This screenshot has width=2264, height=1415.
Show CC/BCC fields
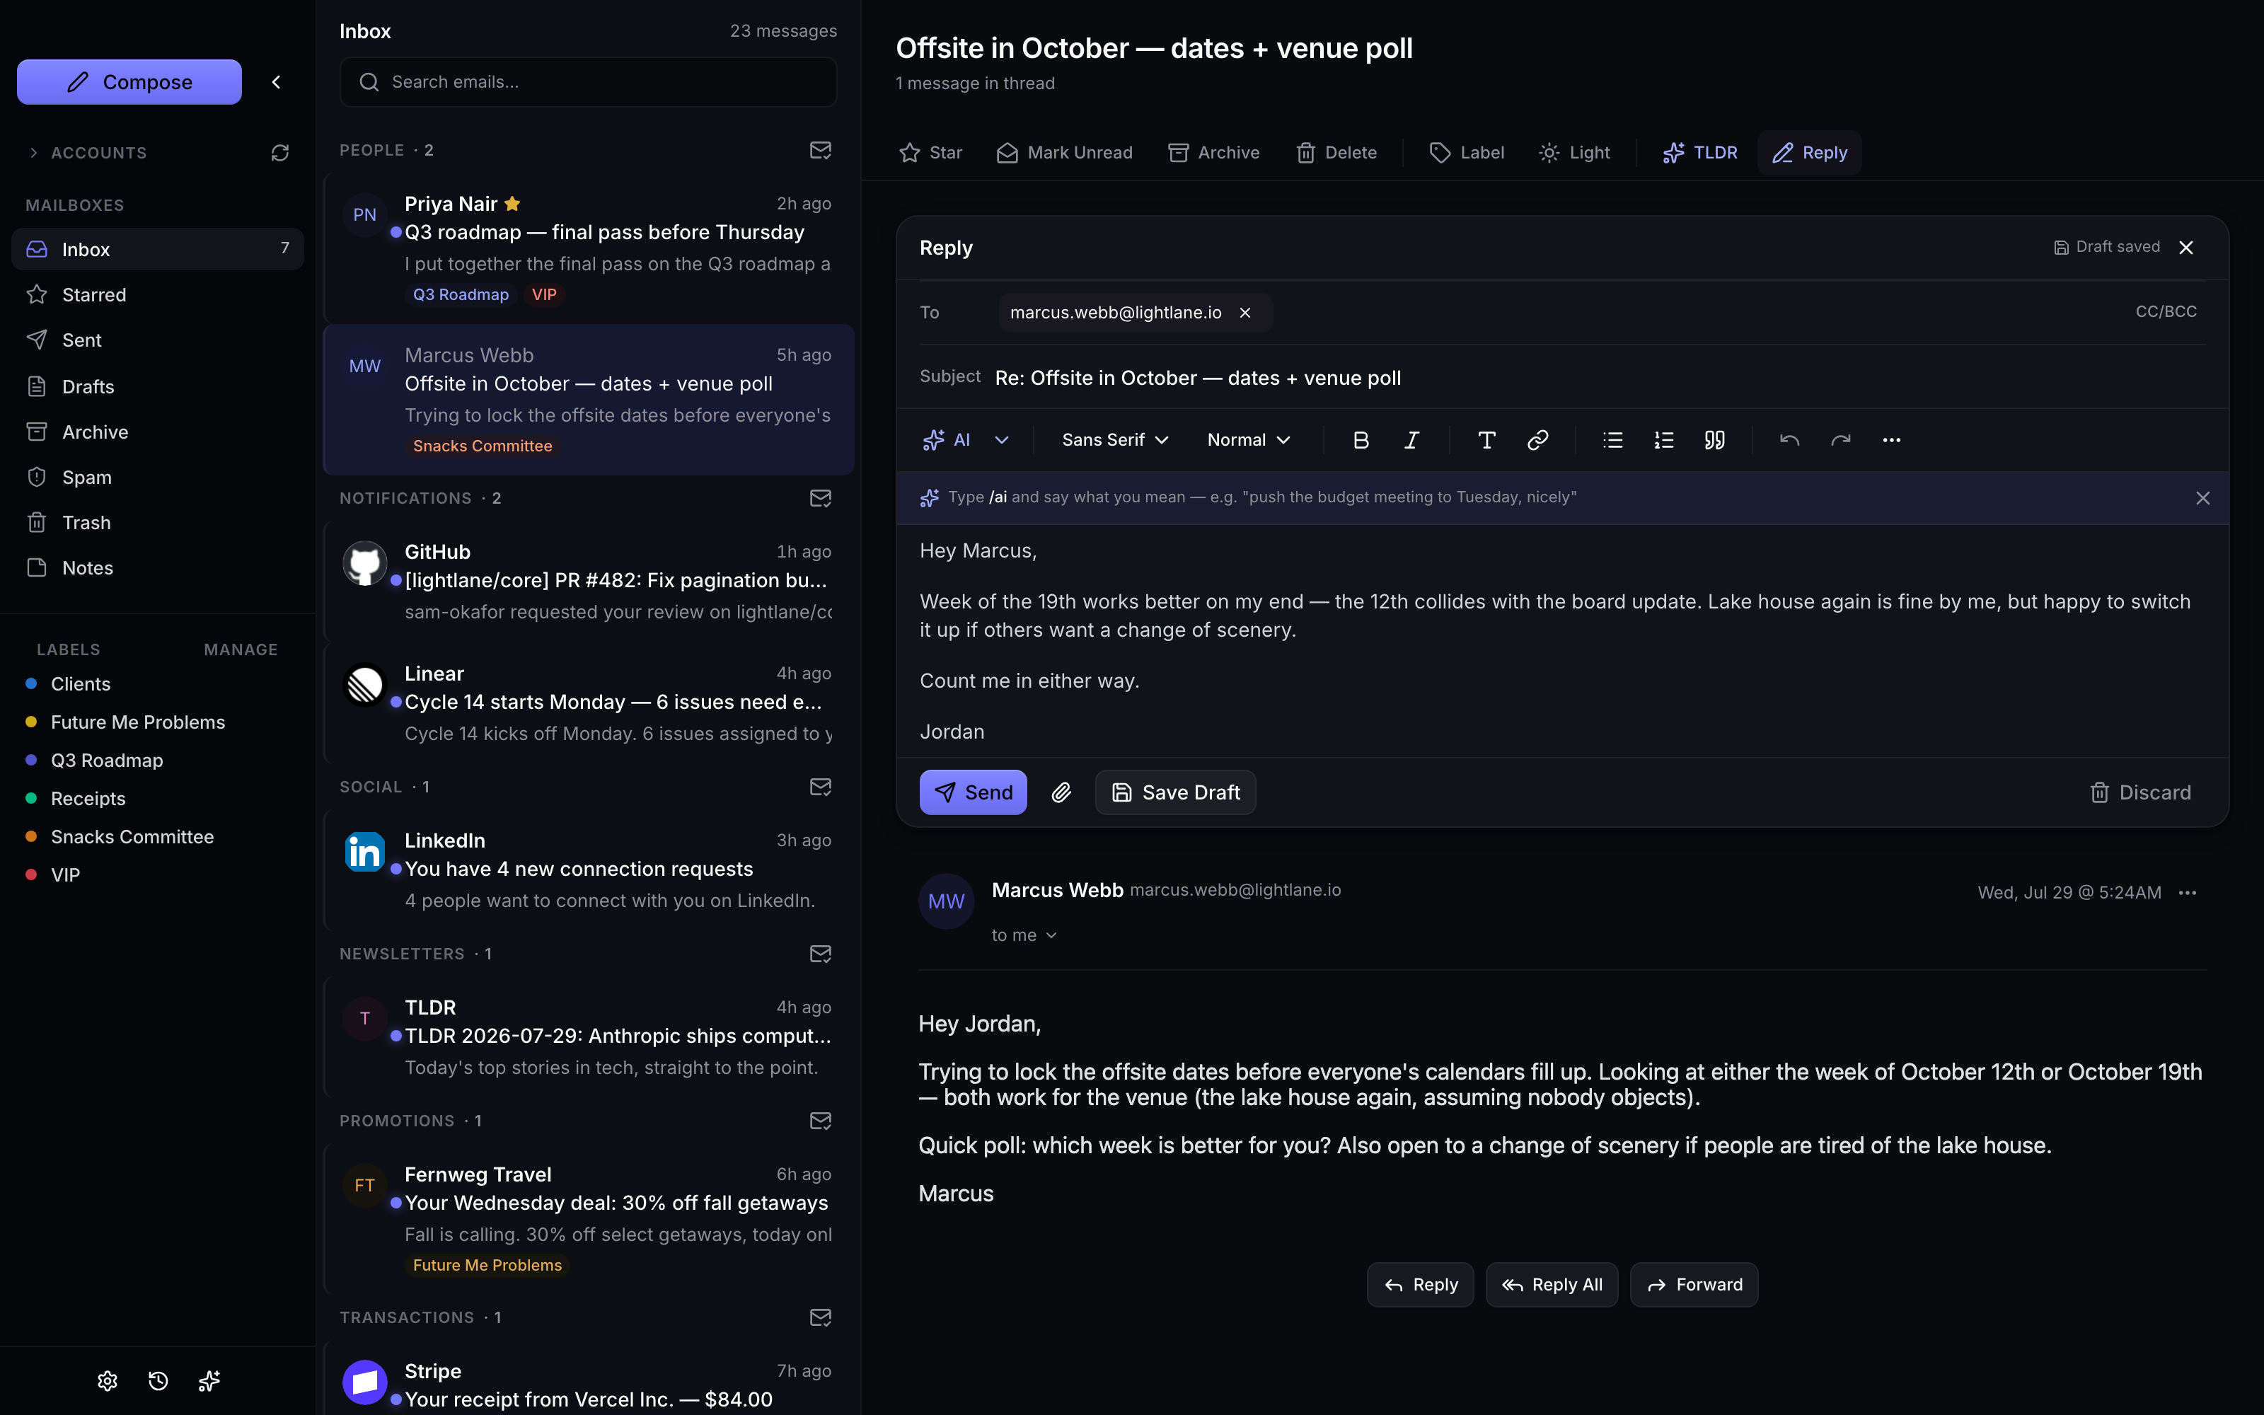[x=2166, y=311]
